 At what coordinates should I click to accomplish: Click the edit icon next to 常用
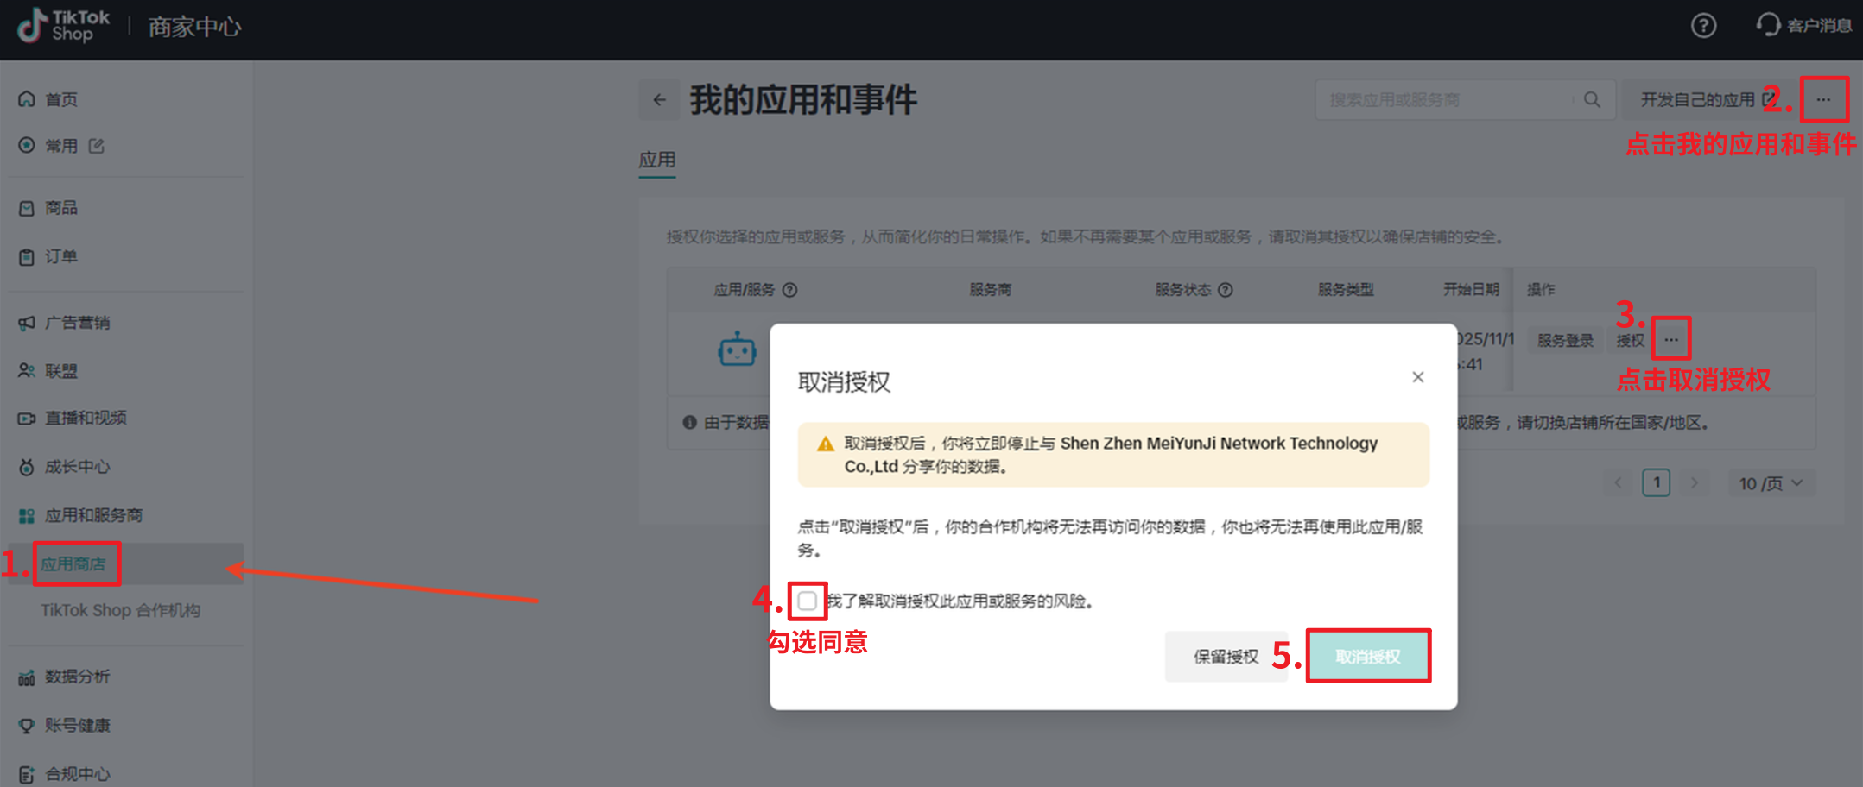(x=97, y=146)
